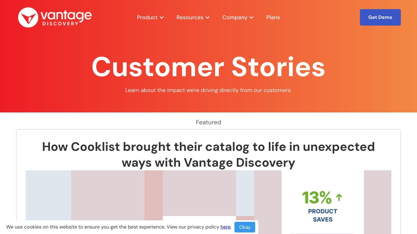
Task: Click the Customer Stories heading
Action: point(209,67)
